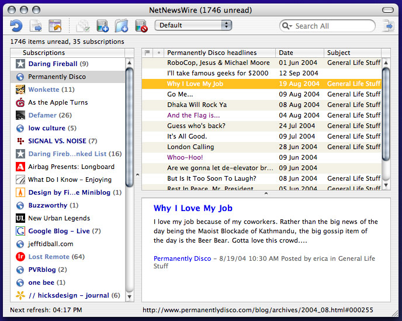Select the Daring Fireb...nked List (16) subscription

(x=68, y=154)
